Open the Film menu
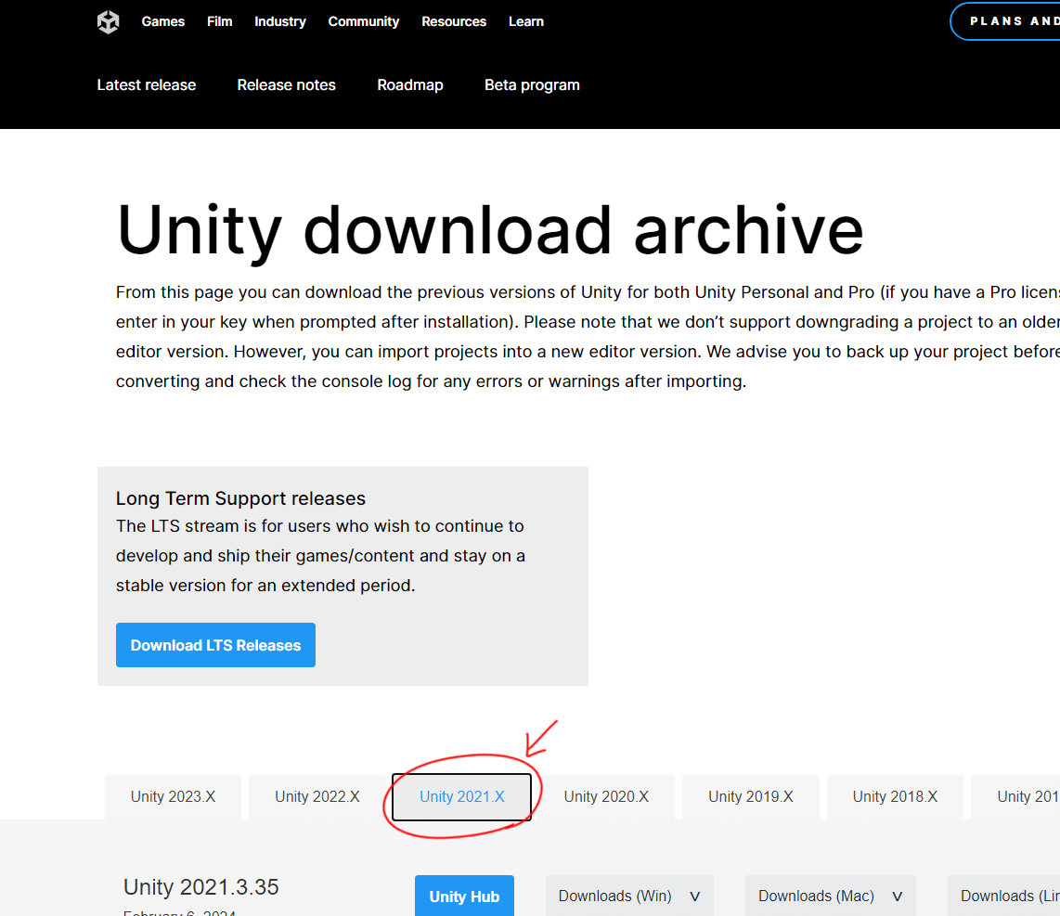 coord(220,21)
